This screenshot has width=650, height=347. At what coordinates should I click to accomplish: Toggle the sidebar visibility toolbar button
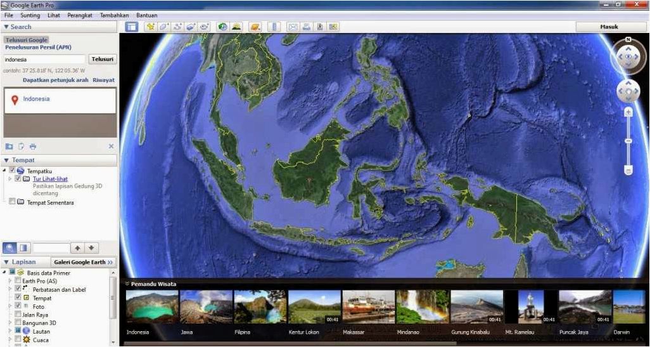point(132,27)
